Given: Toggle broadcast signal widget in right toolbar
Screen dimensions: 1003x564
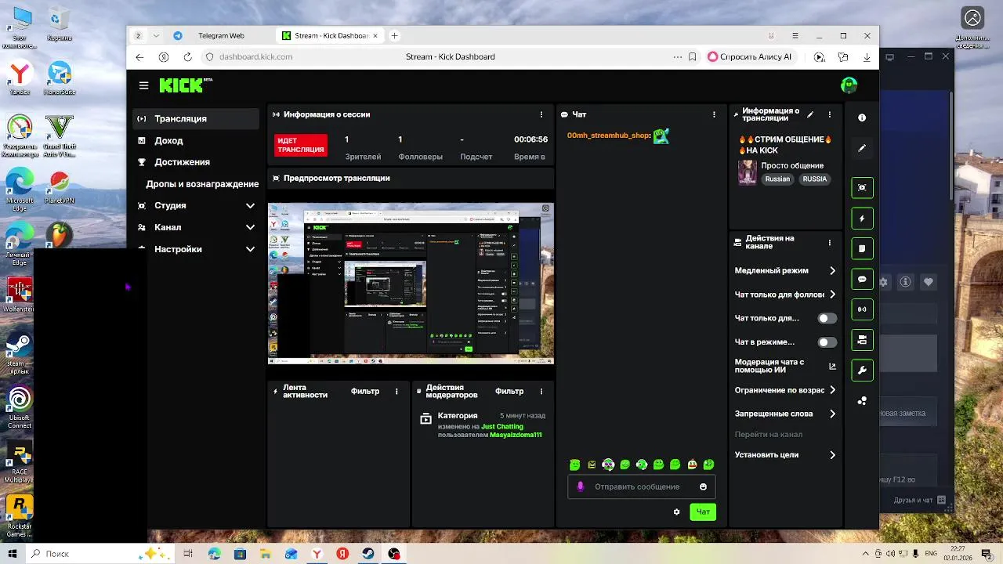Looking at the screenshot, I should coord(862,309).
